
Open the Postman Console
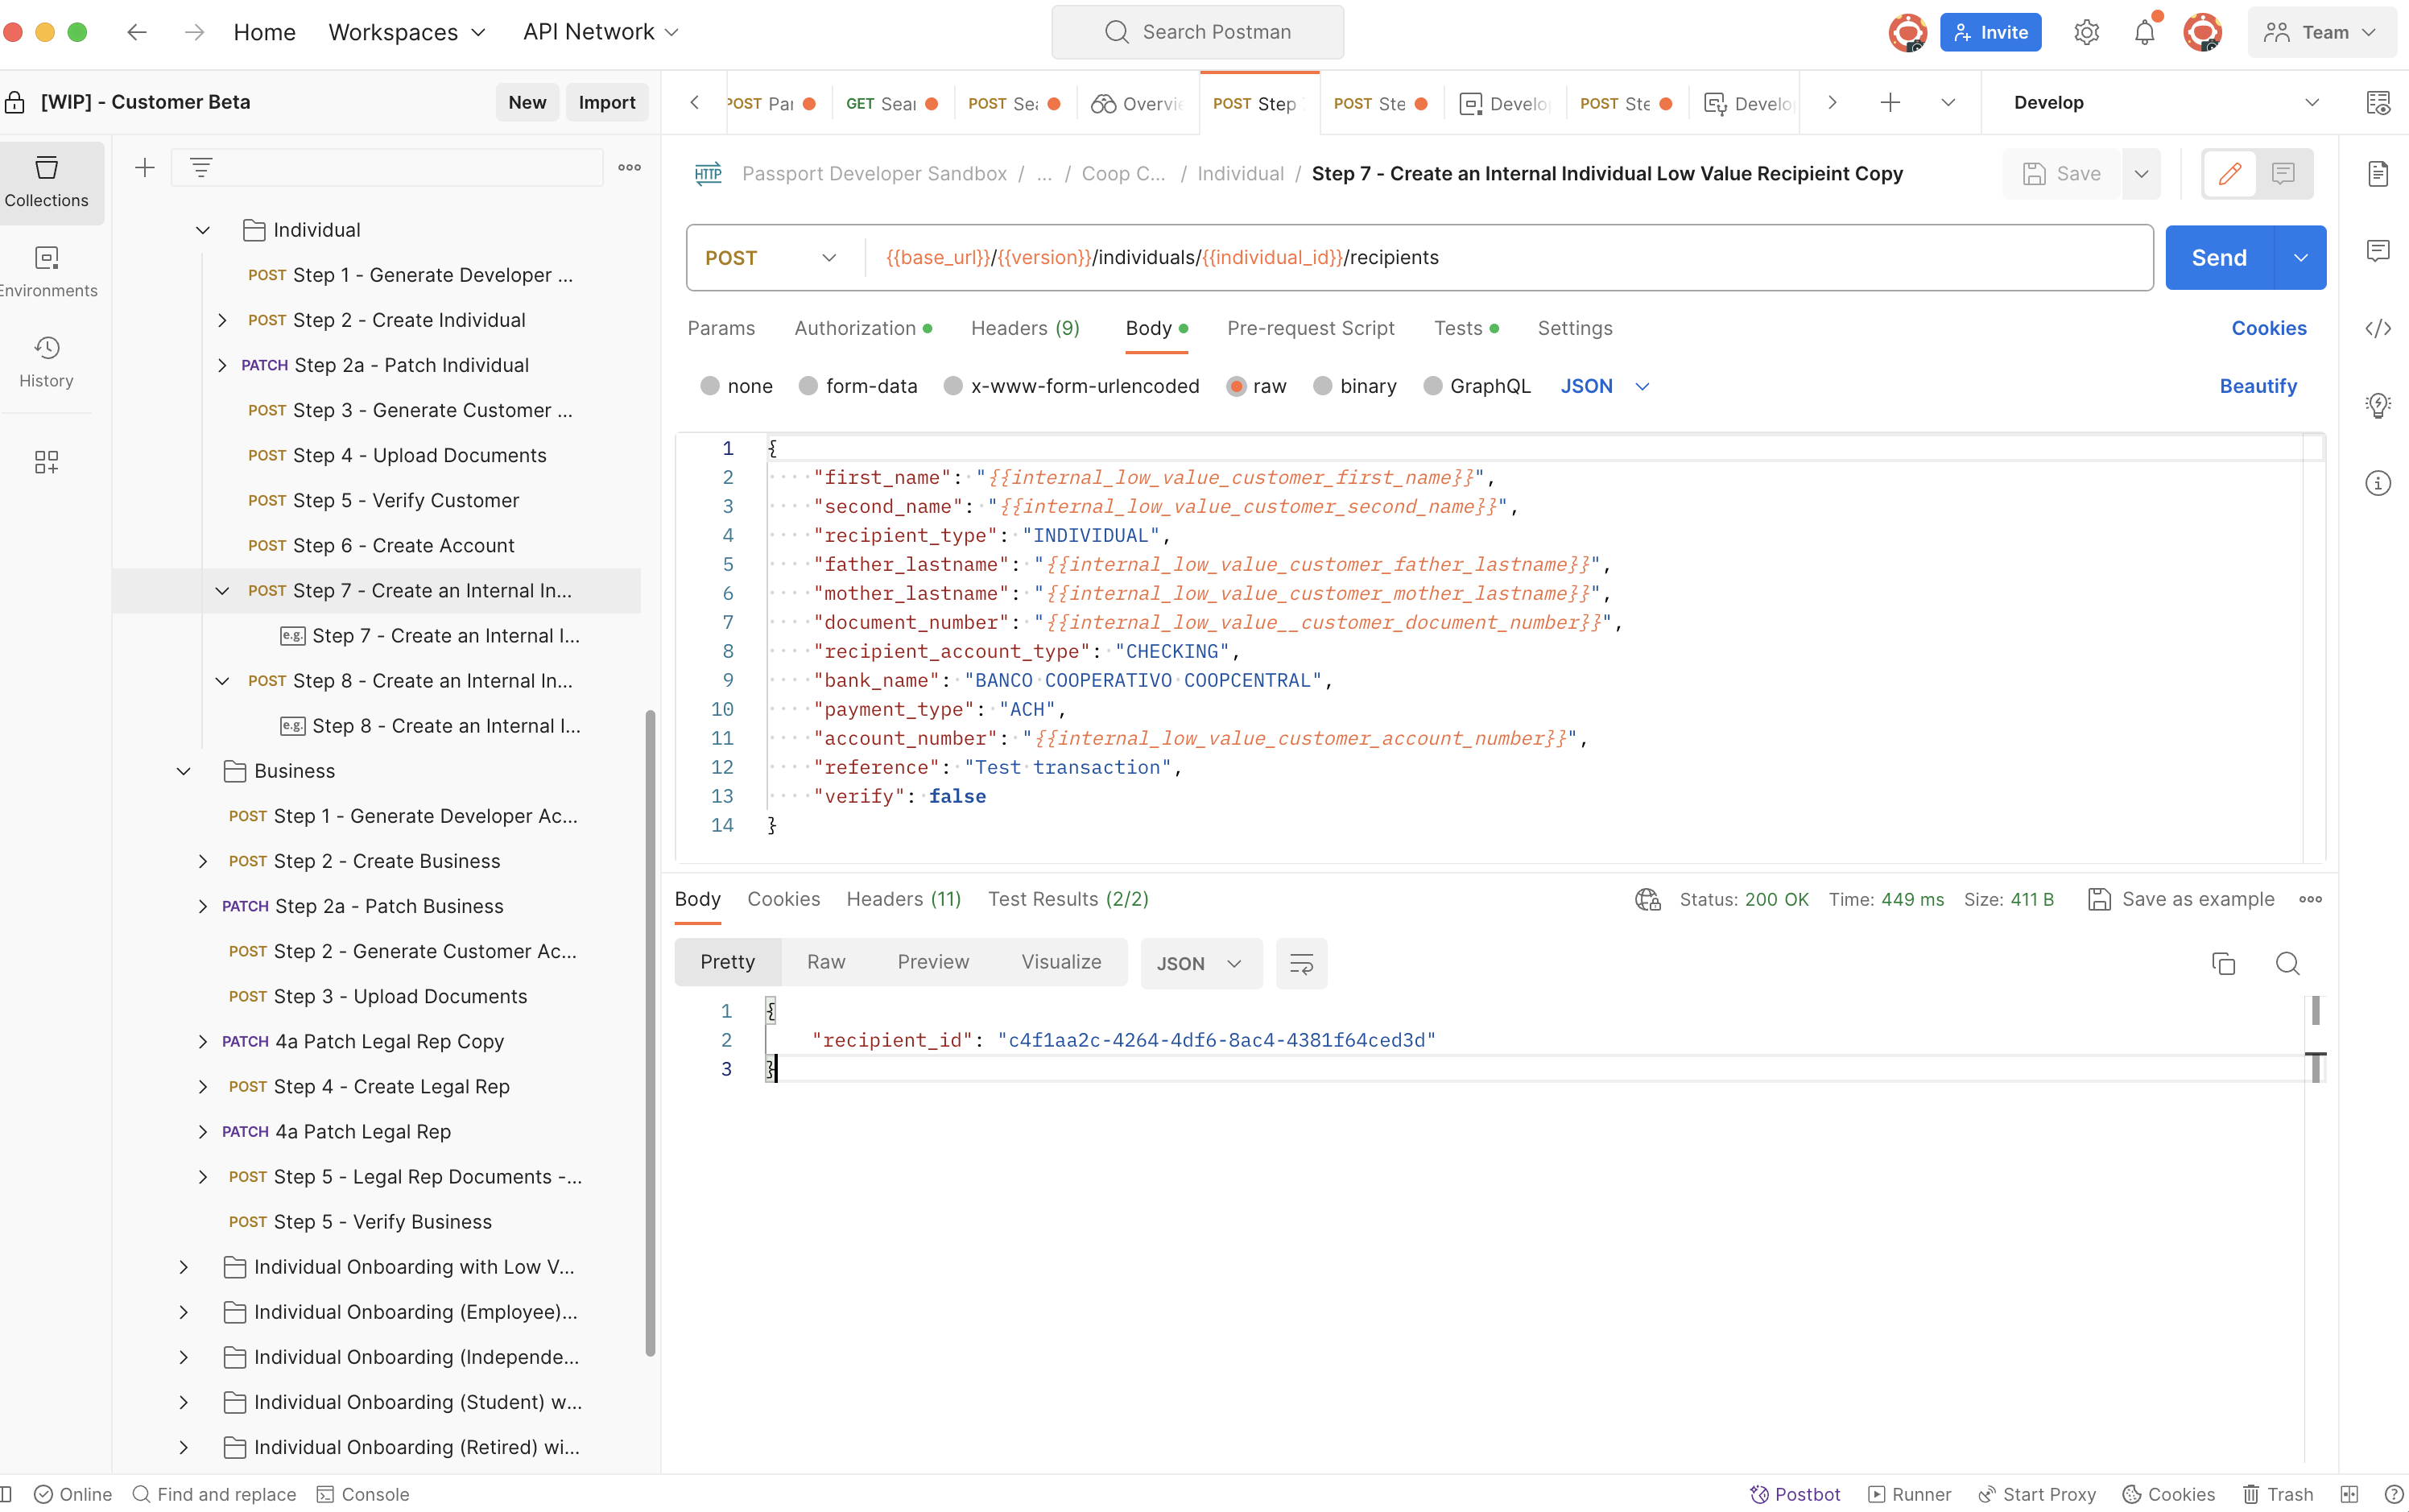[x=362, y=1493]
